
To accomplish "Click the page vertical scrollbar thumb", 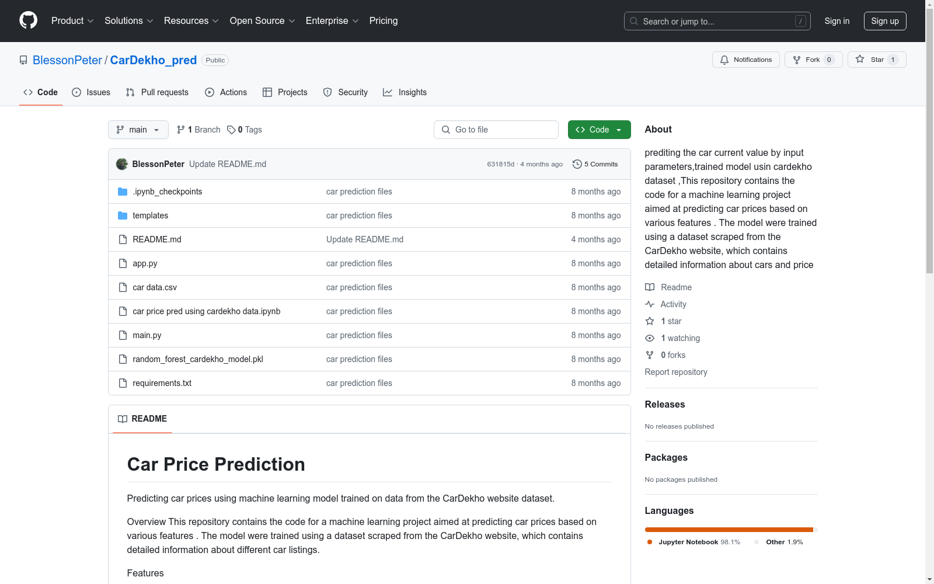I will tap(929, 140).
